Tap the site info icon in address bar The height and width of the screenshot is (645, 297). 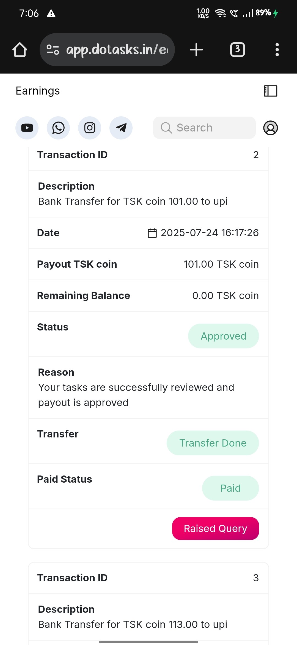click(x=53, y=50)
